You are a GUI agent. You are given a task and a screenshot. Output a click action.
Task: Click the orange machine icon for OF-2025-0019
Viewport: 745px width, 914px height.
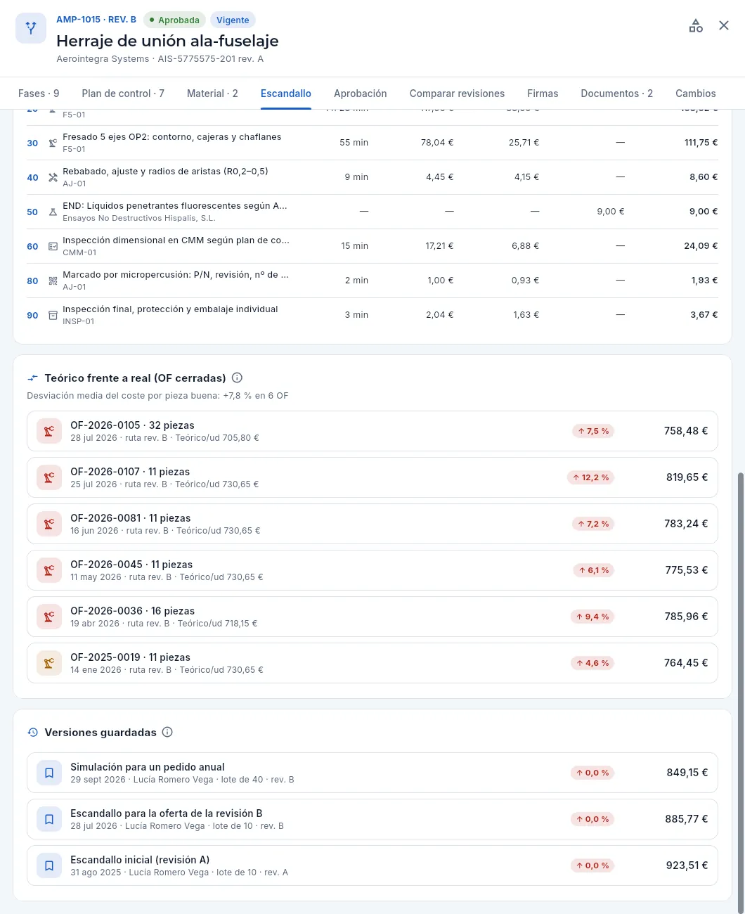click(49, 663)
